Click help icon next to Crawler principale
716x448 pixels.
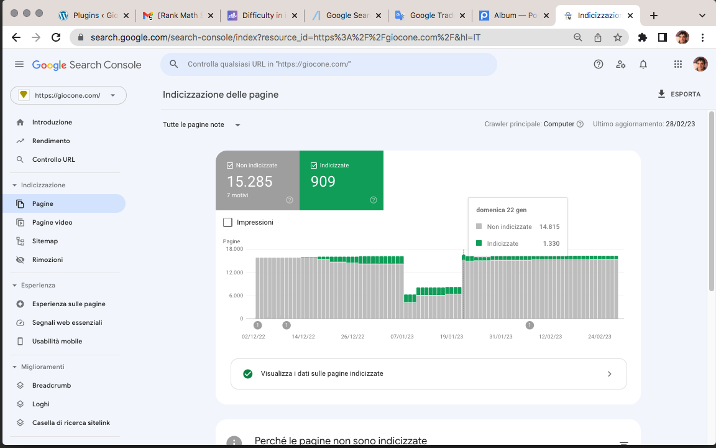580,124
